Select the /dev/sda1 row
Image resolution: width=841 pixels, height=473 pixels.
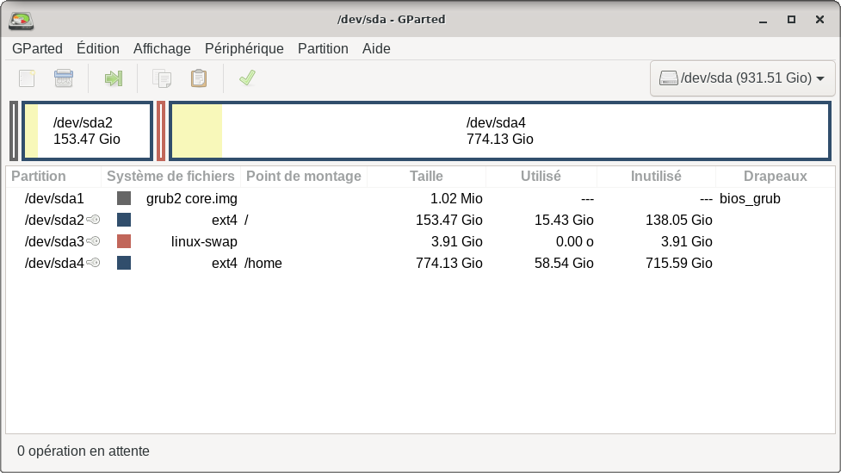pyautogui.click(x=420, y=198)
